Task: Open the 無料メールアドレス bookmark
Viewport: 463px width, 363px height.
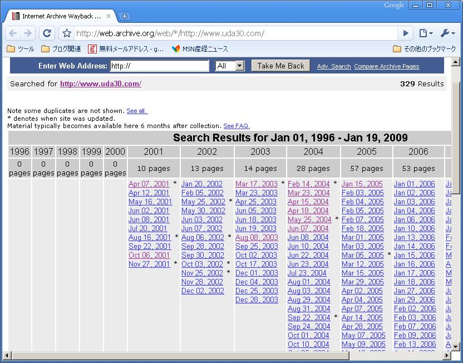Action: click(x=126, y=49)
